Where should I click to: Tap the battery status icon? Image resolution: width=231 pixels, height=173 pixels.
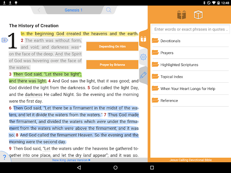(x=219, y=3)
